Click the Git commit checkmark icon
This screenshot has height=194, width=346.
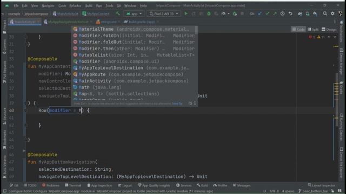267,13
